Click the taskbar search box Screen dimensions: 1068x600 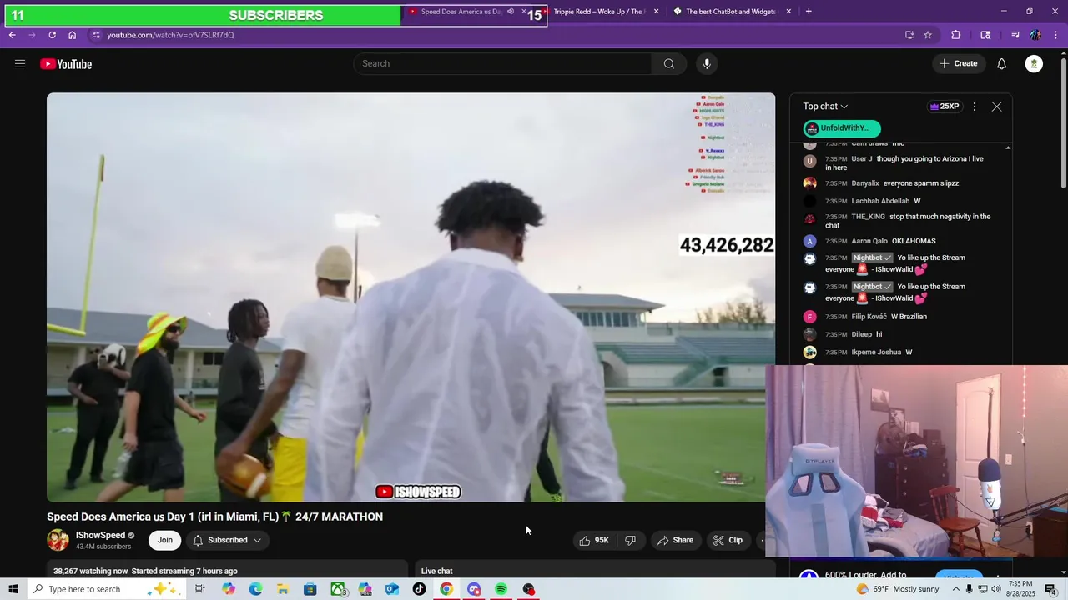coord(106,589)
